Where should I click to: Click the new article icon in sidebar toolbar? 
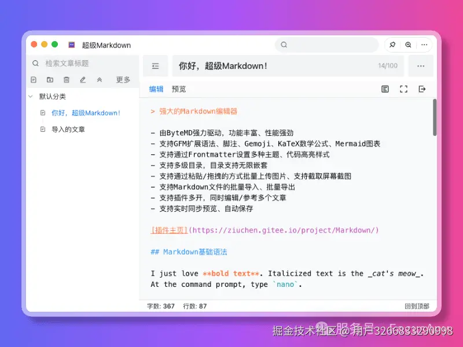click(x=34, y=80)
